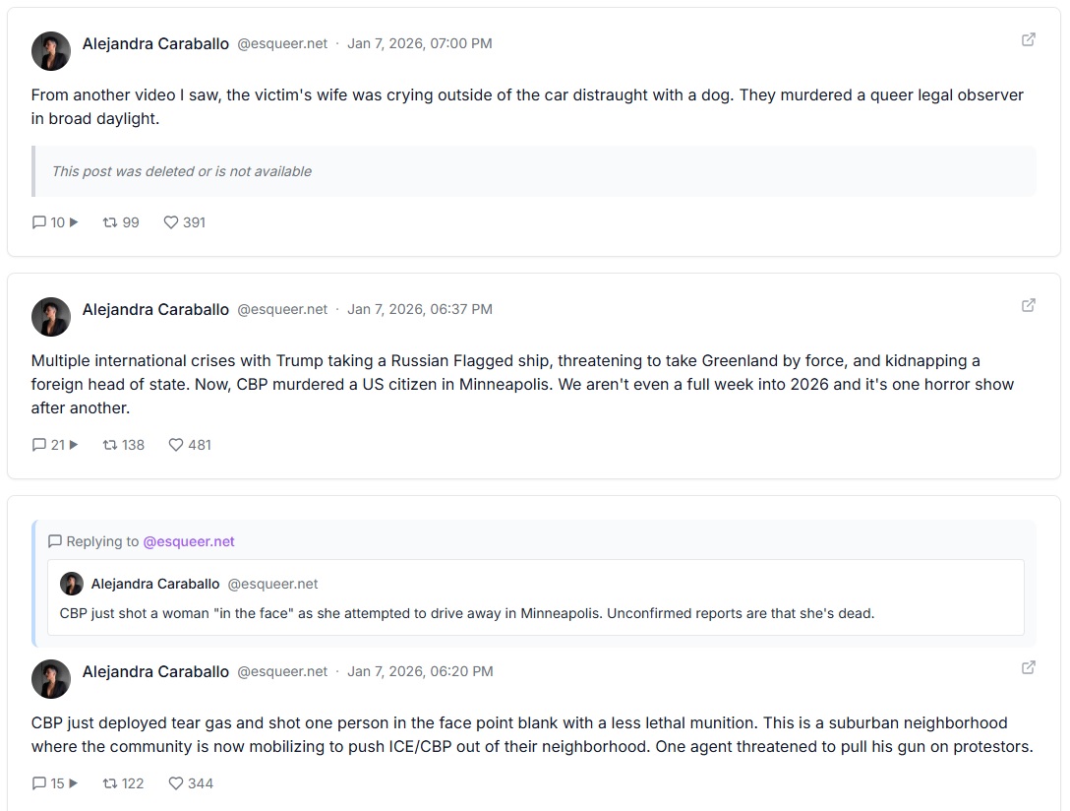The height and width of the screenshot is (811, 1070).
Task: Click the reply icon on the middle post
Action: pos(38,445)
